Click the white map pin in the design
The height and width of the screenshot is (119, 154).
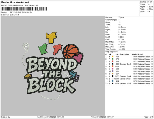tap(26, 47)
